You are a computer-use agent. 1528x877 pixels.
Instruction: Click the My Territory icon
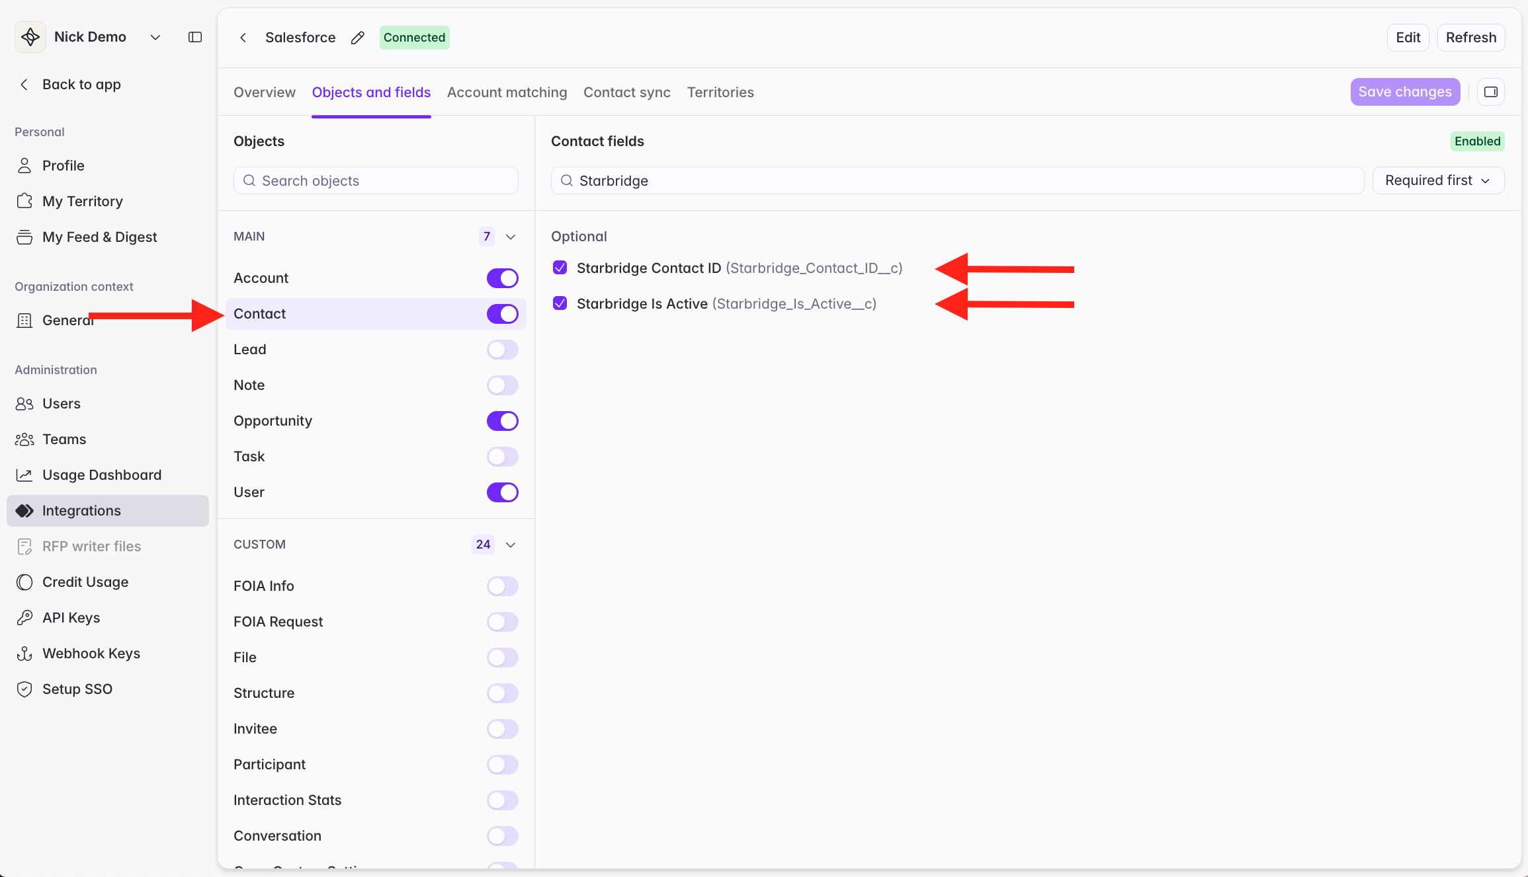point(24,201)
